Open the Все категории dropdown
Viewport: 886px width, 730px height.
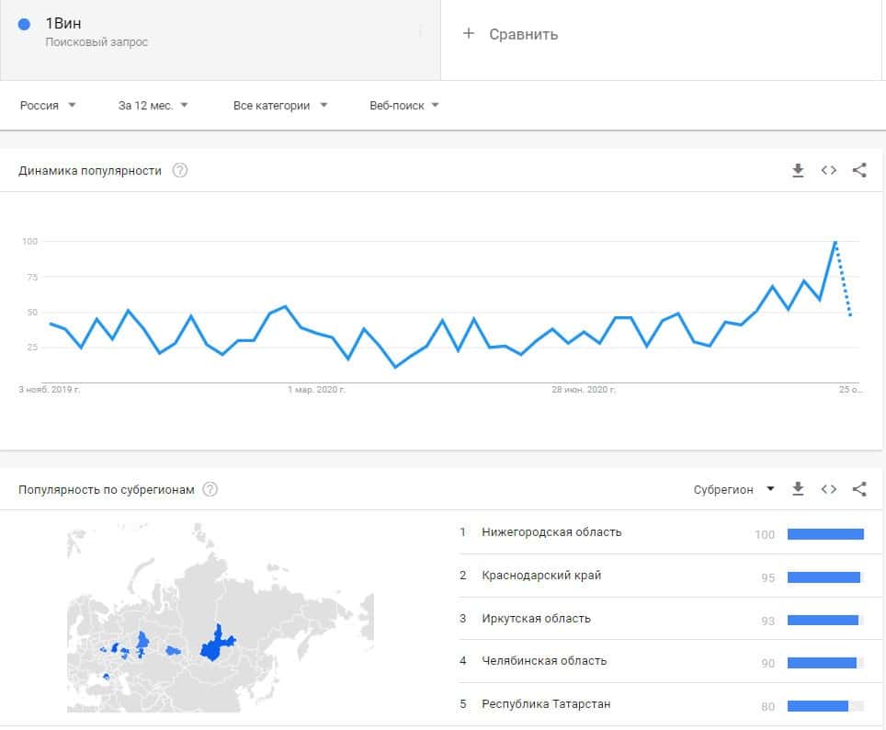point(280,106)
